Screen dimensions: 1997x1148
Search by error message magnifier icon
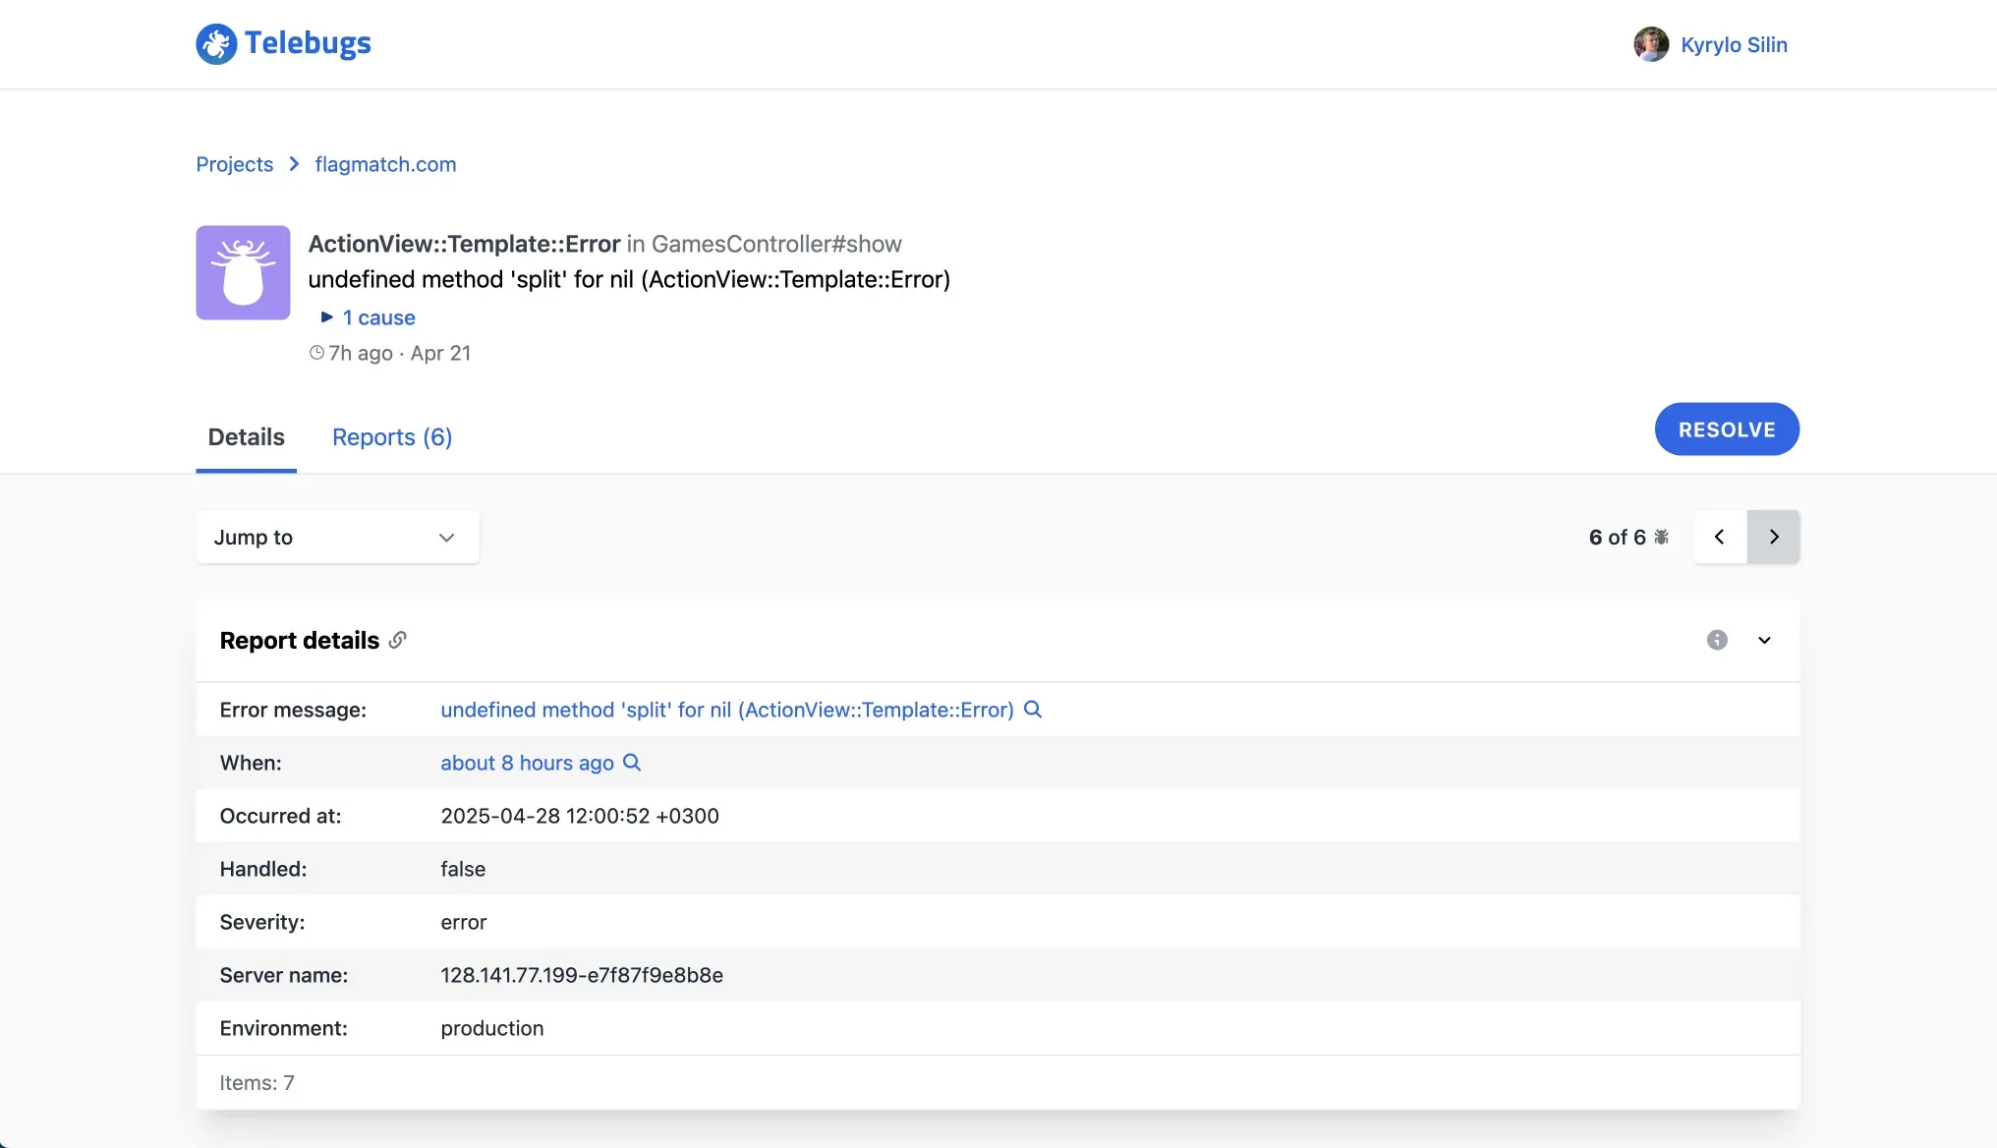point(1033,710)
